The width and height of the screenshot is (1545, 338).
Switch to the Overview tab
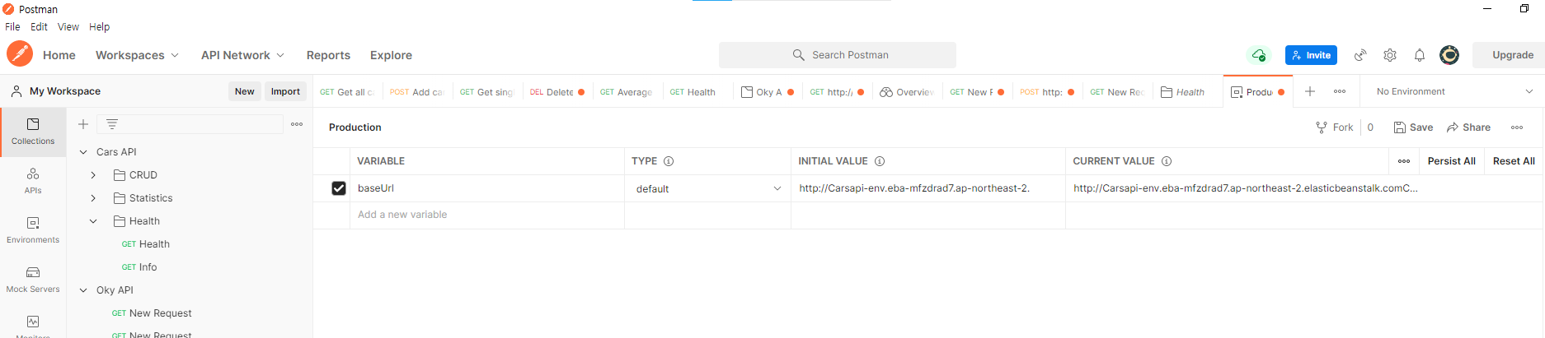(906, 92)
